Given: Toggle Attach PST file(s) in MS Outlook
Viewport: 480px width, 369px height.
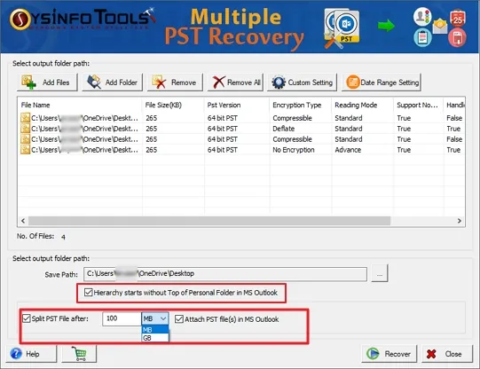Looking at the screenshot, I should 178,319.
